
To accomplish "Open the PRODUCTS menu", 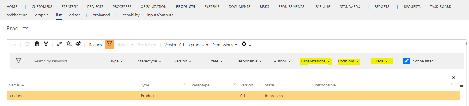I will 185,6.
